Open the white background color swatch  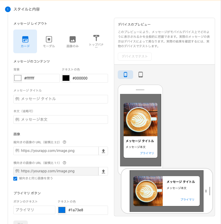tap(18, 78)
